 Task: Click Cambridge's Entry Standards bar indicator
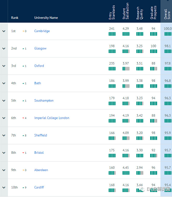(112, 34)
